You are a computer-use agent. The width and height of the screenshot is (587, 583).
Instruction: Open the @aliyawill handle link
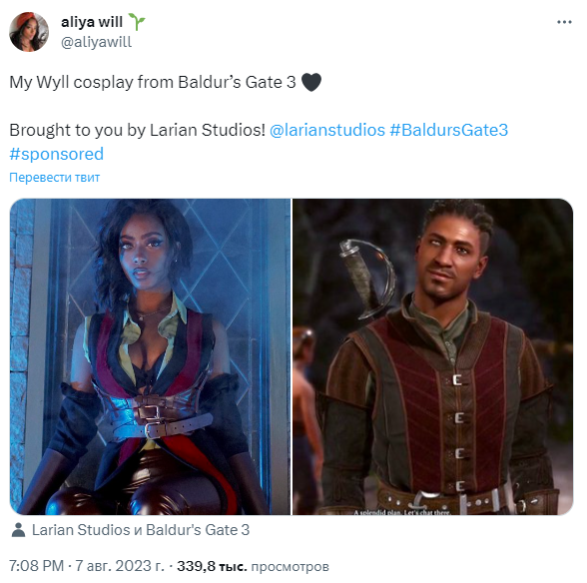(x=96, y=42)
